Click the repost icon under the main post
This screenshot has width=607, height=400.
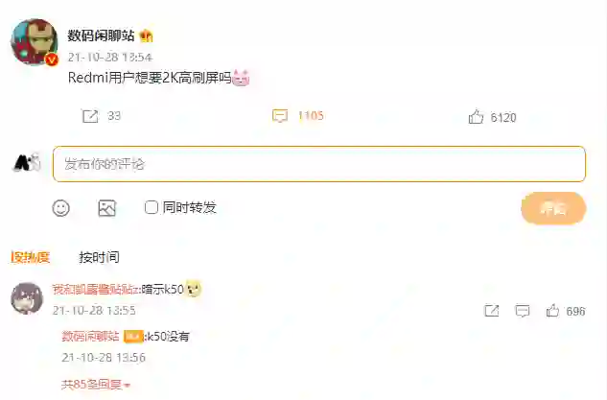pos(90,116)
